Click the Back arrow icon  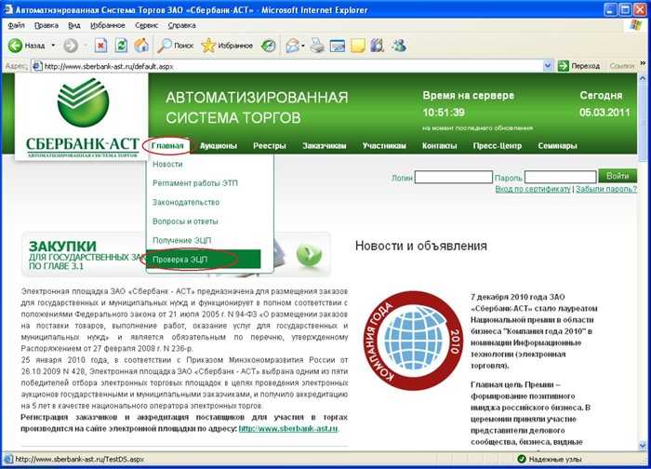pyautogui.click(x=16, y=46)
